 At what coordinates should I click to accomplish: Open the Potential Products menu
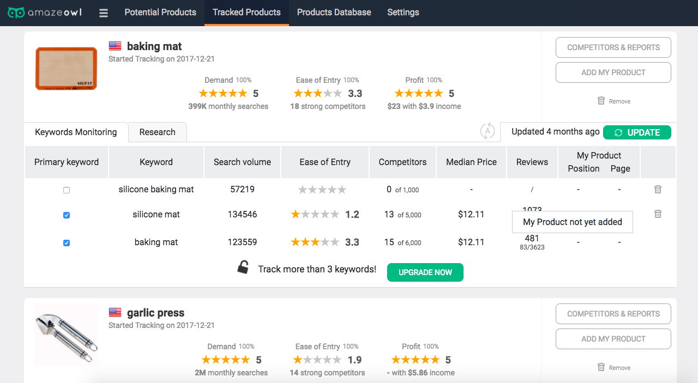pyautogui.click(x=160, y=13)
